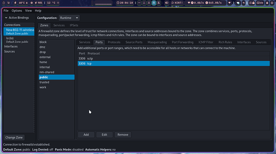Click the Protocol column header

point(94,53)
